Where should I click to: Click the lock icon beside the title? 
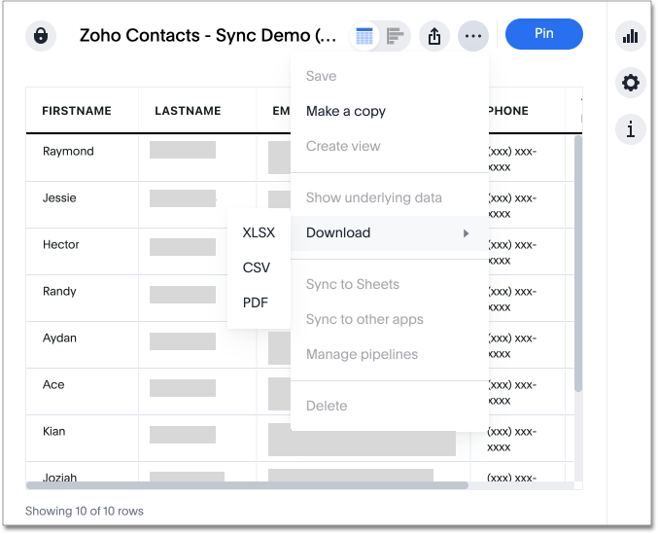tap(41, 36)
